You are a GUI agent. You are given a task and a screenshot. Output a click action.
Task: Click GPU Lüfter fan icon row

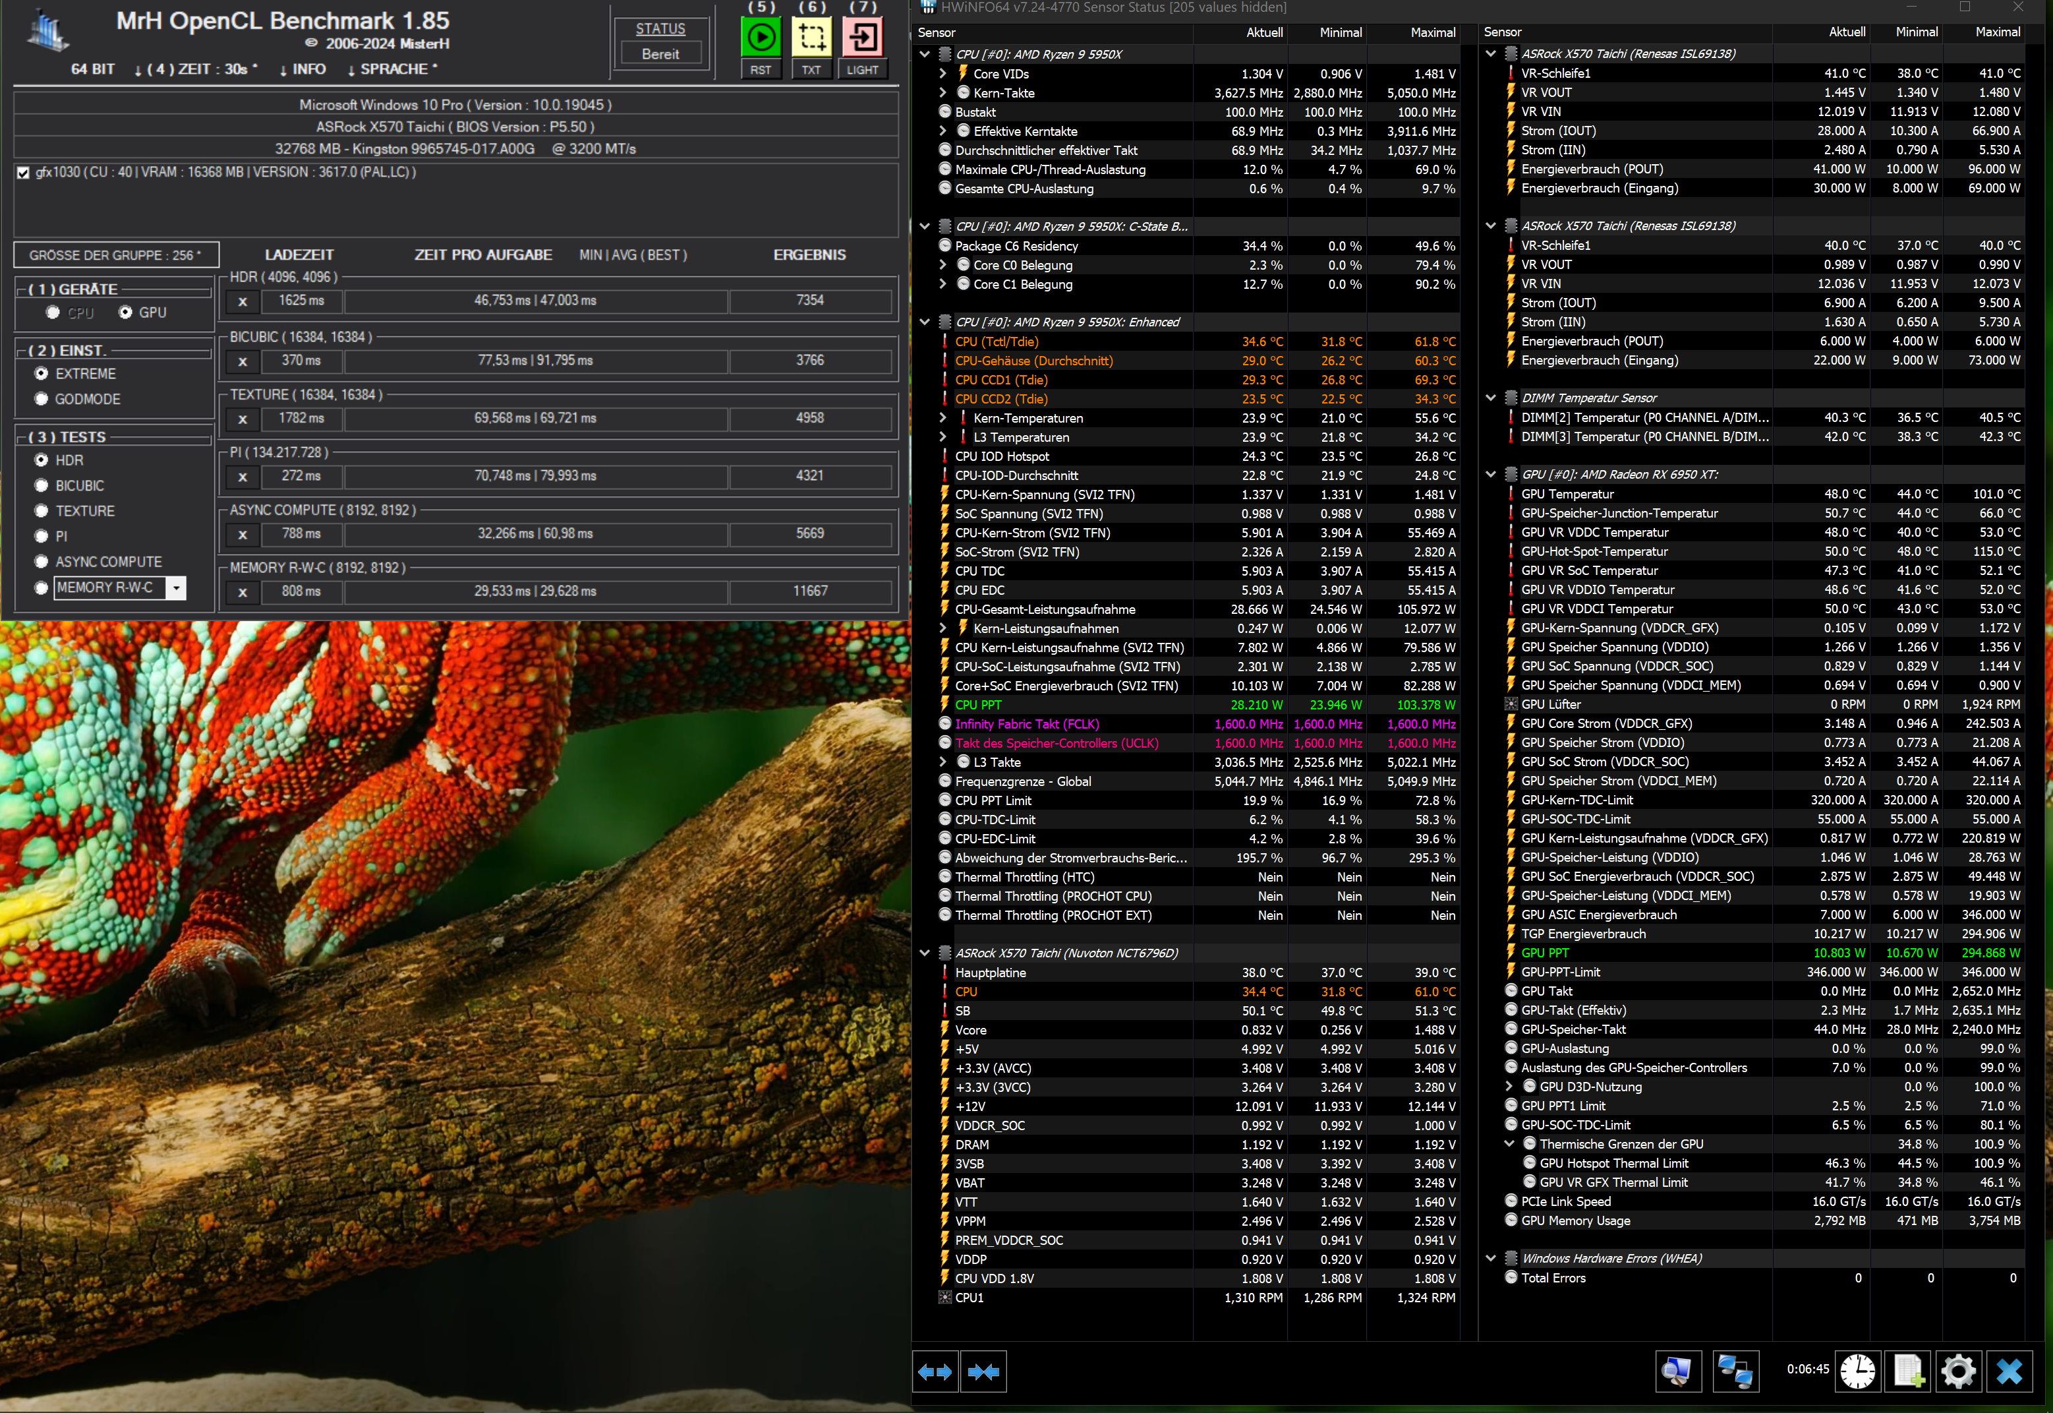pos(1511,705)
